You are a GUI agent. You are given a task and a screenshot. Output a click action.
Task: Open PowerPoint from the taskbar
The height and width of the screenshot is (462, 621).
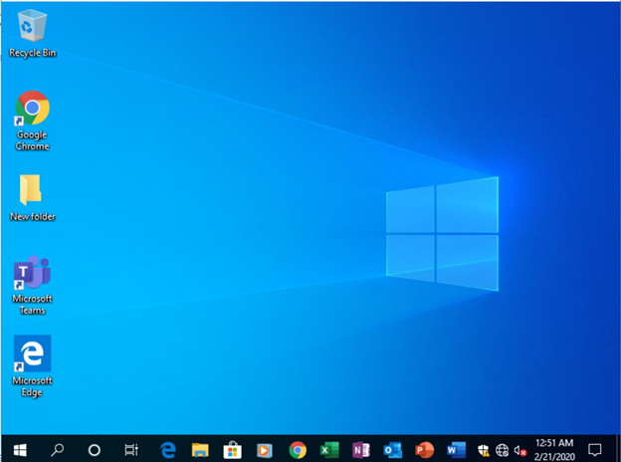pyautogui.click(x=424, y=450)
